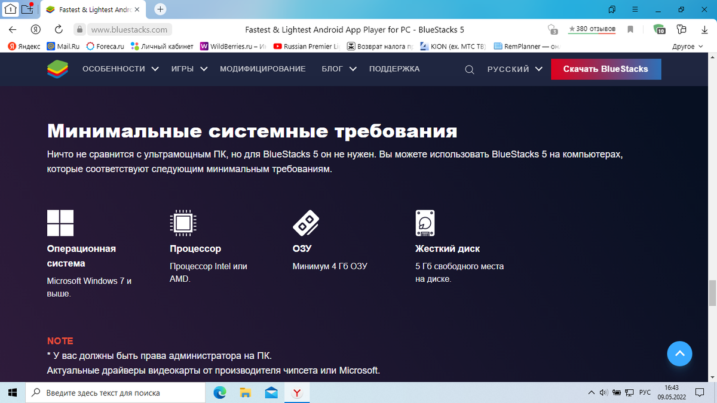This screenshot has height=403, width=717.
Task: Click the red NOTE label
Action: pos(60,341)
